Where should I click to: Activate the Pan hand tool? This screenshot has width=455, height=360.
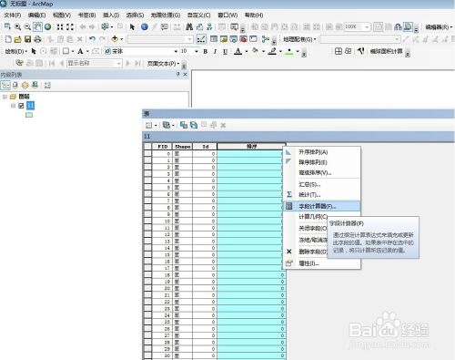37,27
